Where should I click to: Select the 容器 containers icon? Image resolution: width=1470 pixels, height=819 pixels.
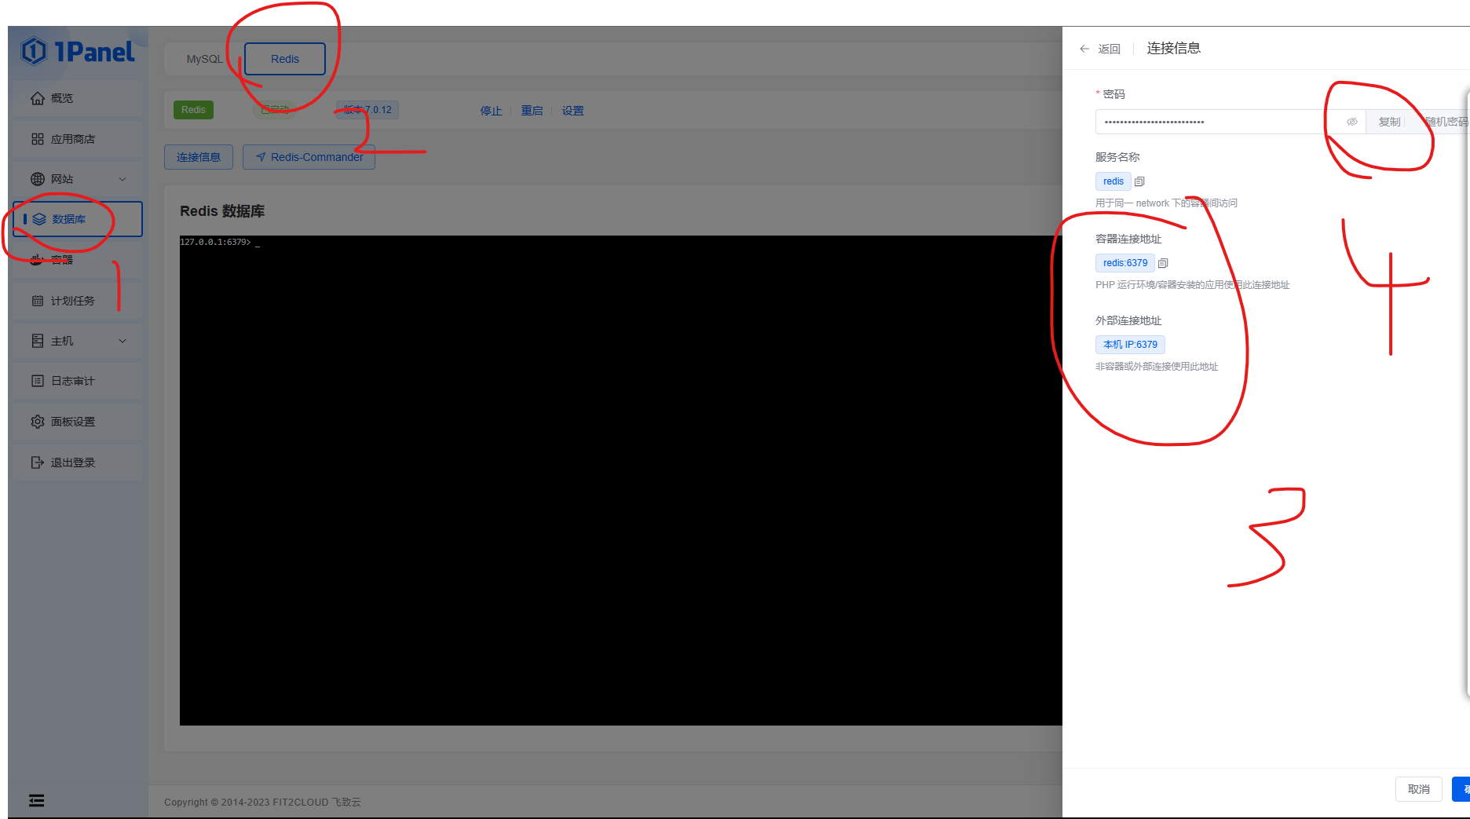tap(38, 259)
